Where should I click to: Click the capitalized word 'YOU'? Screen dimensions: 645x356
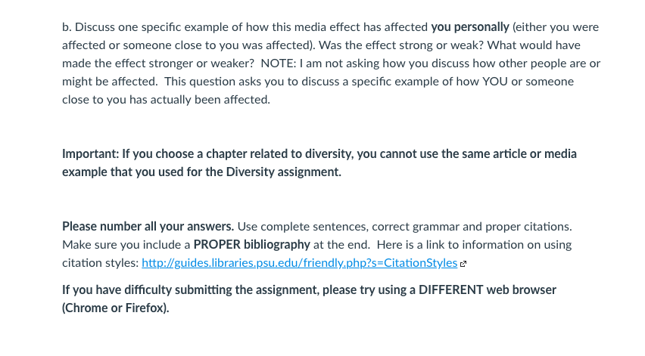495,82
